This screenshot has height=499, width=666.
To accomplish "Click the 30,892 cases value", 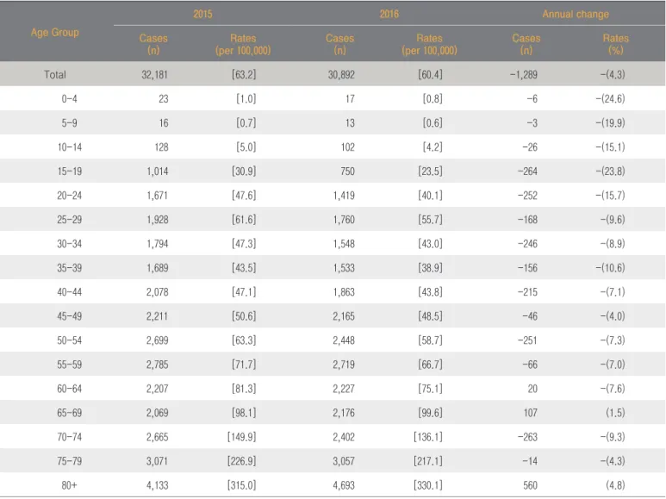I will pyautogui.click(x=341, y=75).
